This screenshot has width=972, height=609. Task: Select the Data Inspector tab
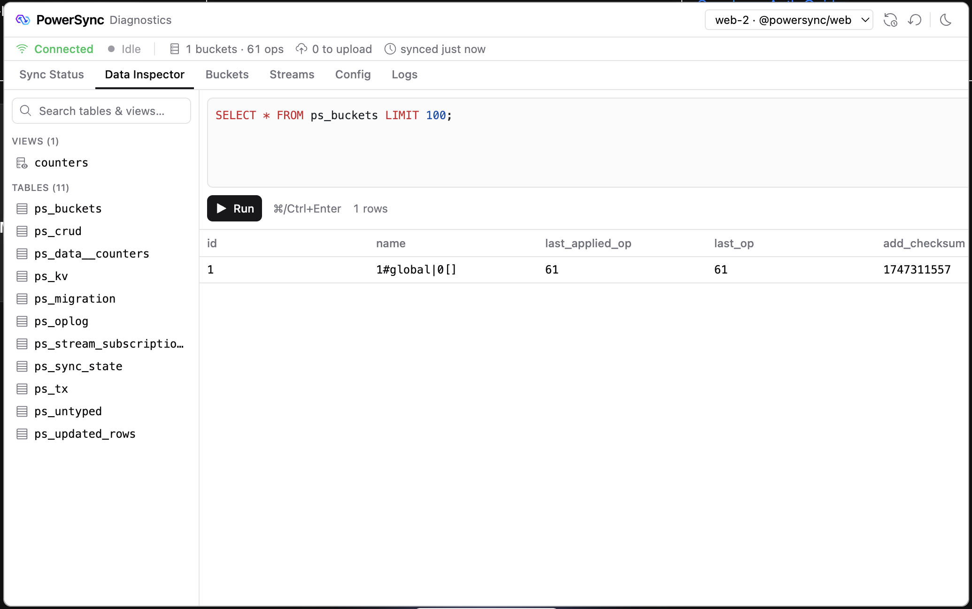pyautogui.click(x=145, y=75)
